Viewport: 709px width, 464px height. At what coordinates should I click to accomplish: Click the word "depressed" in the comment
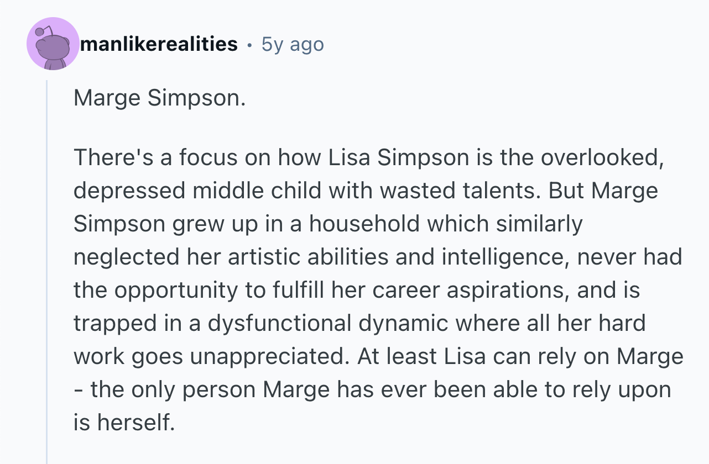pos(130,191)
